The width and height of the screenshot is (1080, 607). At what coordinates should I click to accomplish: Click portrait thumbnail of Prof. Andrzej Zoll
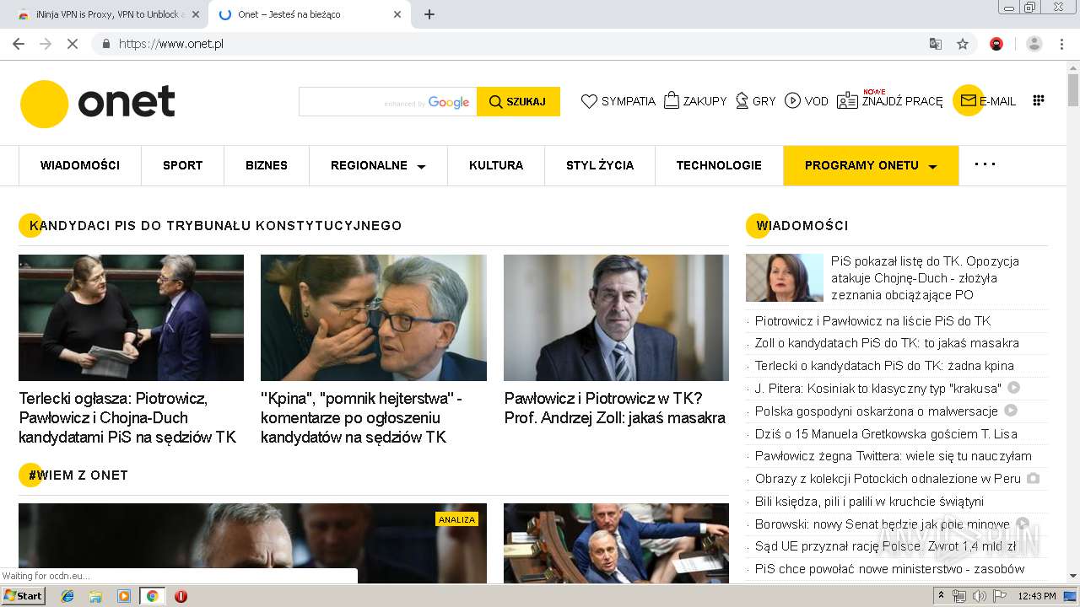tap(616, 318)
